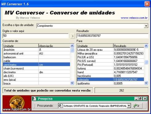
Task: Click the source list scroll up arrow
Action: (72, 46)
